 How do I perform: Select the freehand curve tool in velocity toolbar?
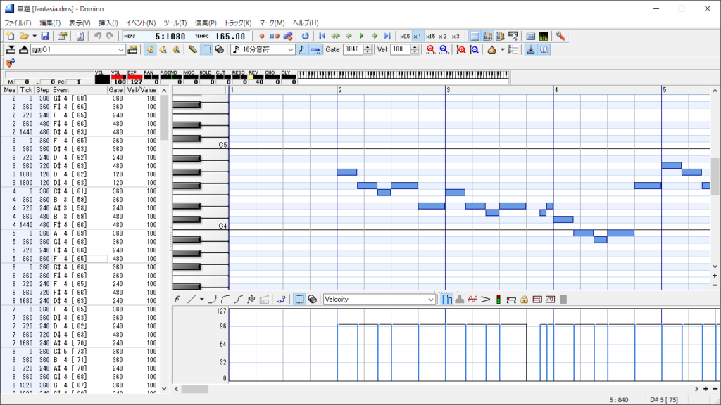pyautogui.click(x=178, y=300)
